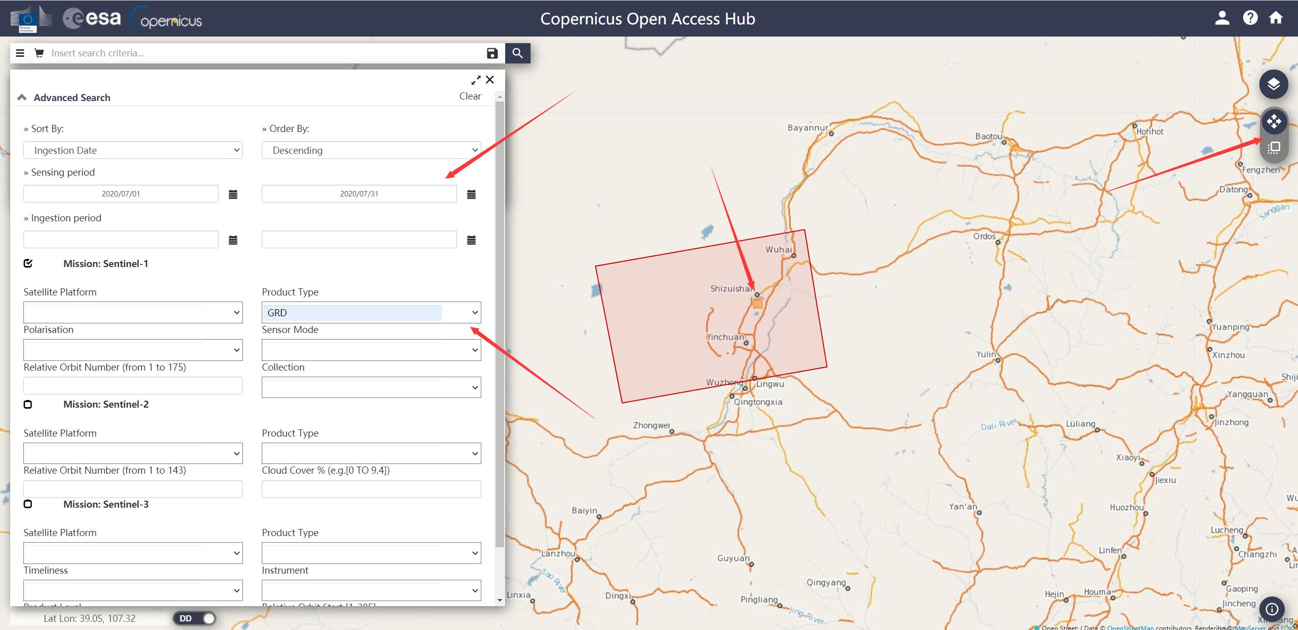Click the magnifier search button
1298x630 pixels.
[517, 53]
